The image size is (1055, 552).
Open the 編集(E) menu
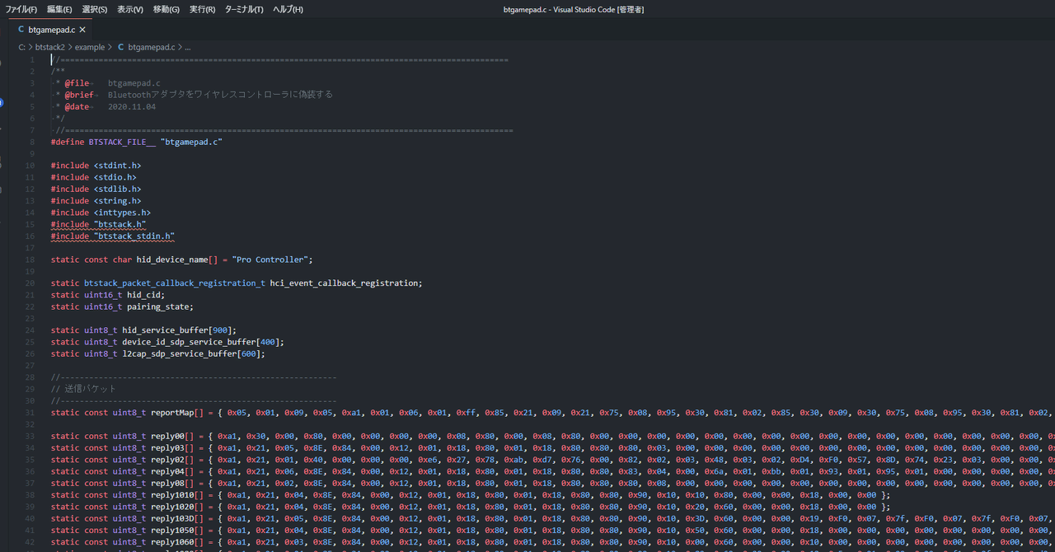(59, 9)
